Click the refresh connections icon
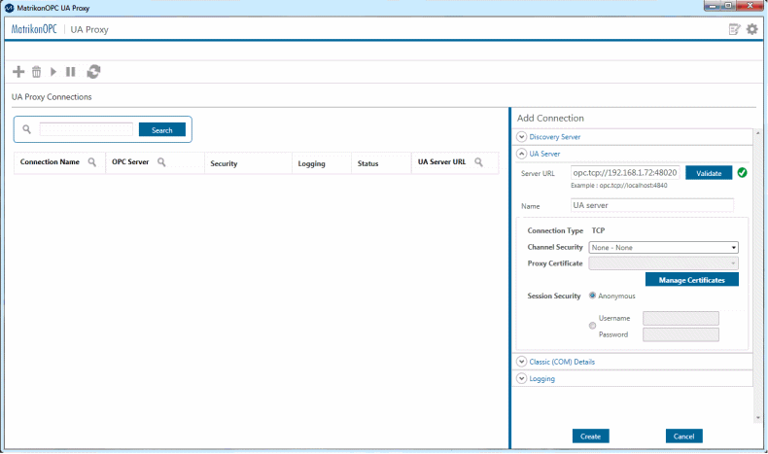768x454 pixels. click(x=93, y=72)
